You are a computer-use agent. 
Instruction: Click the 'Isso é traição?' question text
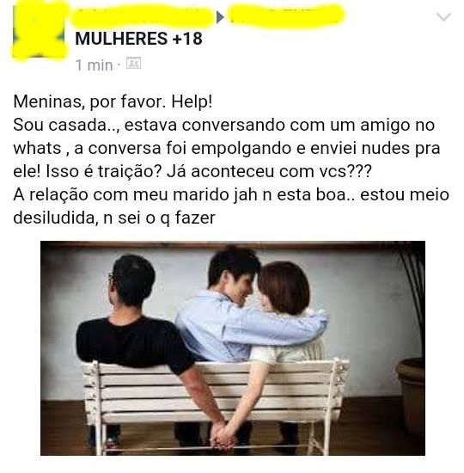(103, 171)
